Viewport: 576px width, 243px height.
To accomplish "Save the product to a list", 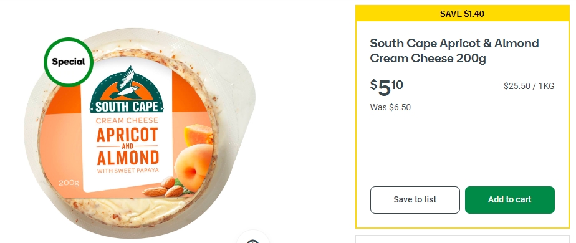I will tap(415, 199).
